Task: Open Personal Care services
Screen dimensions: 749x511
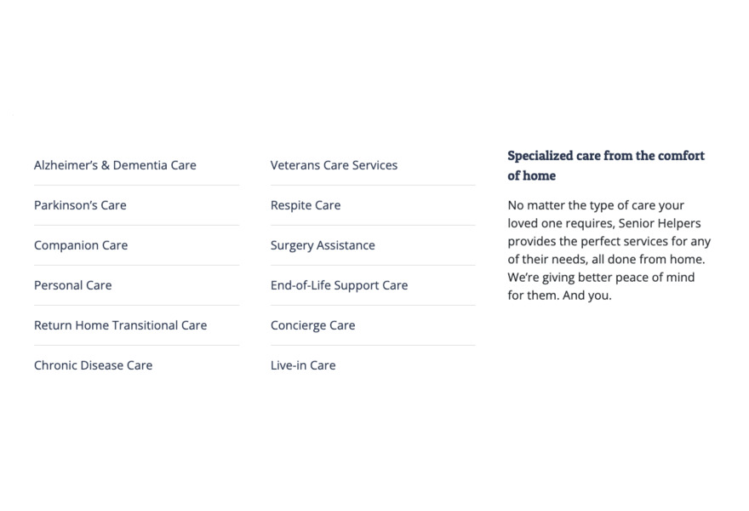Action: (x=73, y=285)
